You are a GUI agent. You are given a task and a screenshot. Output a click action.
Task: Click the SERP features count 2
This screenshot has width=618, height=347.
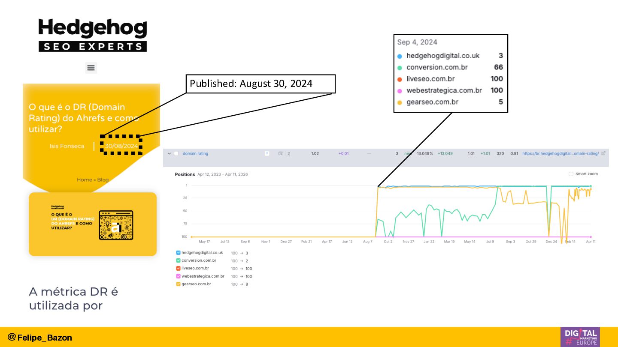[288, 153]
